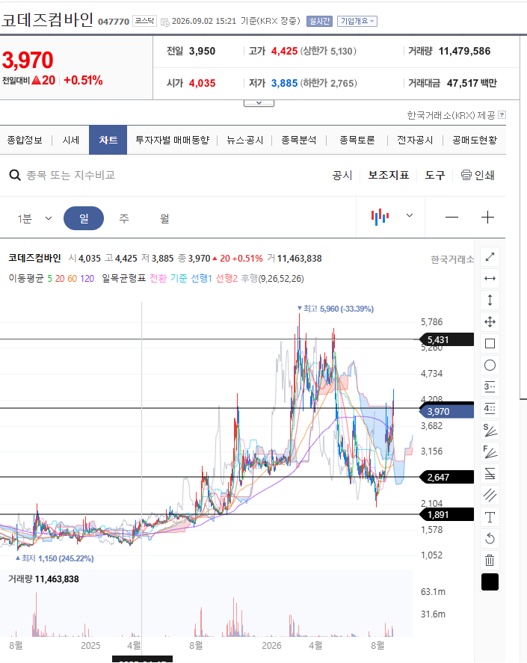Click the 선행2 Ichimoku label
The height and width of the screenshot is (663, 527).
226,278
